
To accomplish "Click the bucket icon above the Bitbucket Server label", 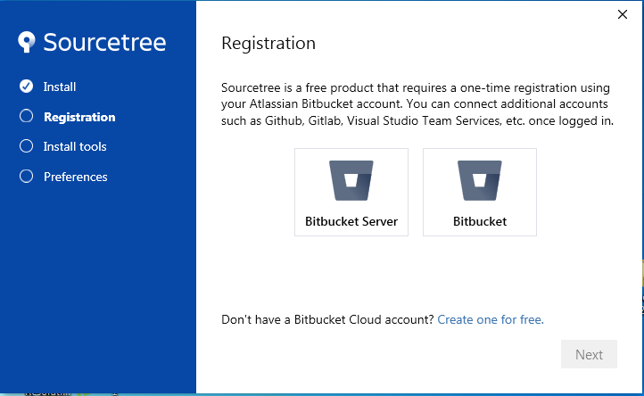I will coord(351,180).
